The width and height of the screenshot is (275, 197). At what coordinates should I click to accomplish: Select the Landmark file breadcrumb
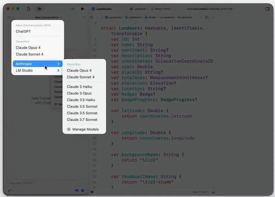[167, 17]
